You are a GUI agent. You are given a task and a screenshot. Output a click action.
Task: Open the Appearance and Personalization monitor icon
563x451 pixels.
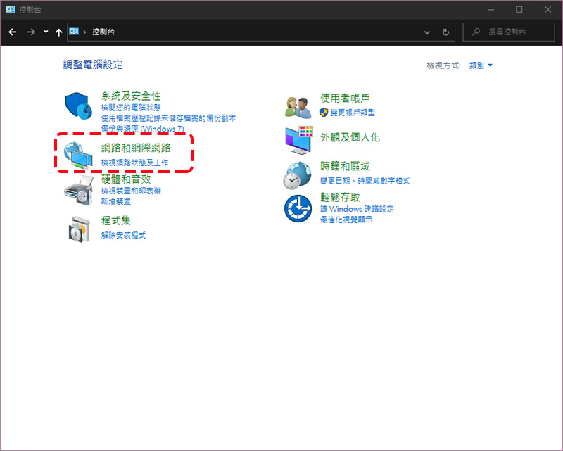pyautogui.click(x=298, y=141)
